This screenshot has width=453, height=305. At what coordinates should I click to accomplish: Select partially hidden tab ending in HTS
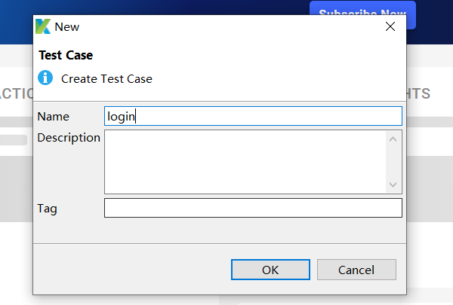point(418,93)
